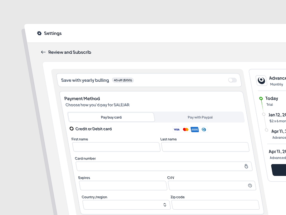Click the First name input field
Viewport: 286px width, 215px height.
[116, 147]
